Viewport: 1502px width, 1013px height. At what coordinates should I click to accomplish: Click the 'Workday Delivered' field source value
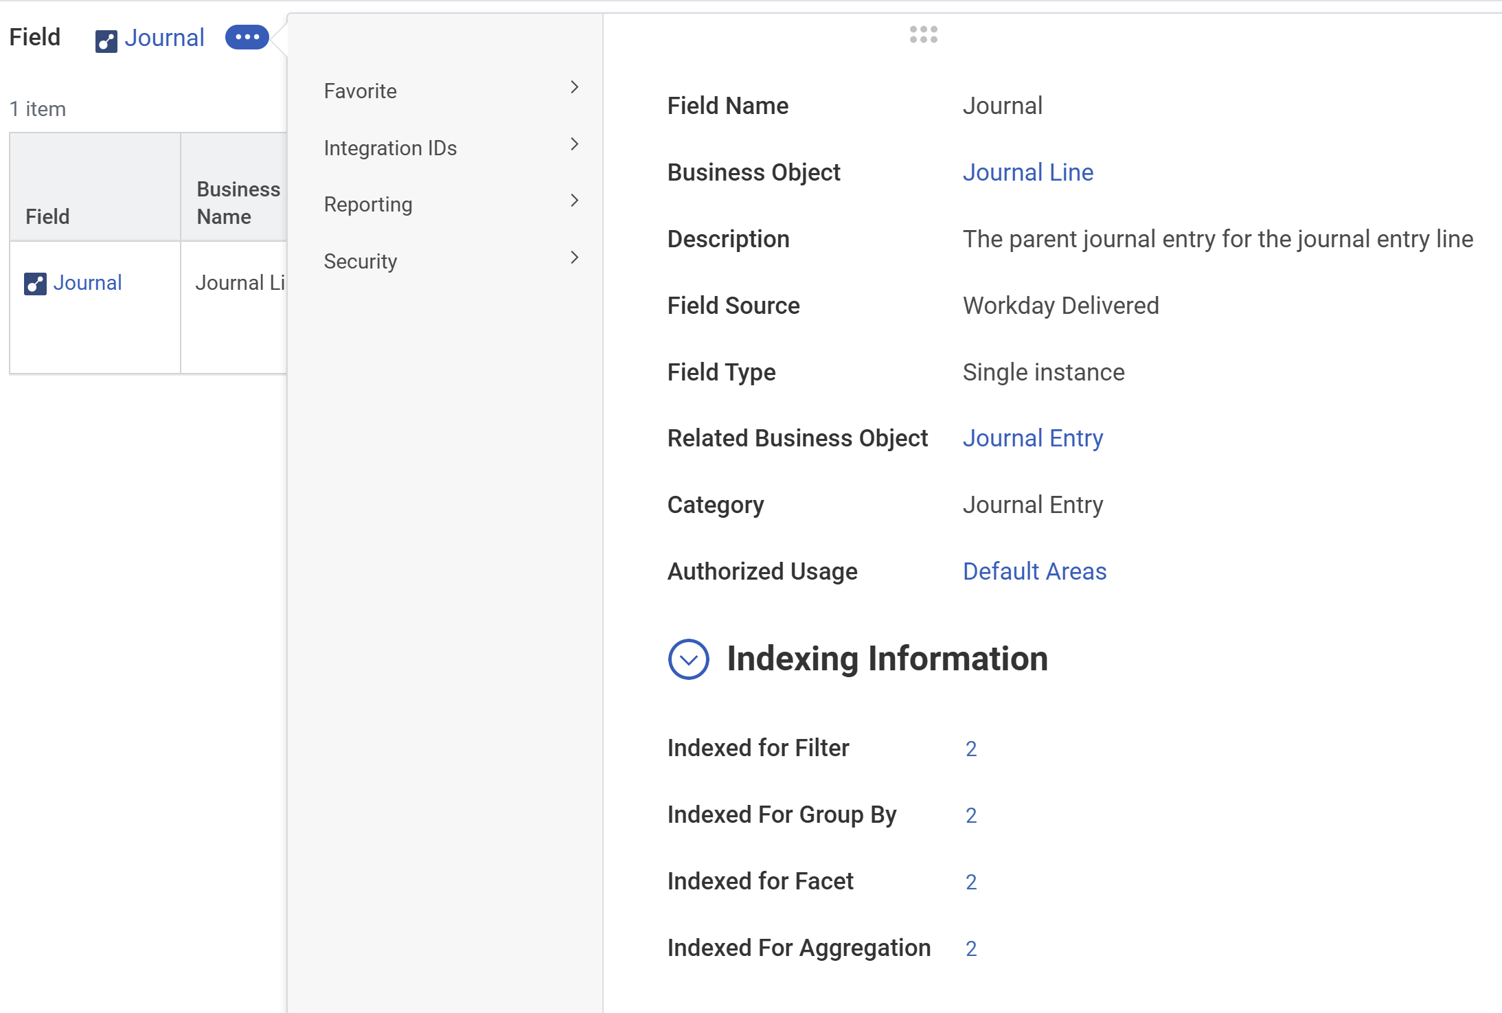point(1061,306)
